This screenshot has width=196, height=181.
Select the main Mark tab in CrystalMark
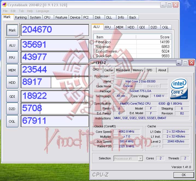[7, 17]
